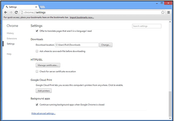Click Import bookmarks now... link

82,17
